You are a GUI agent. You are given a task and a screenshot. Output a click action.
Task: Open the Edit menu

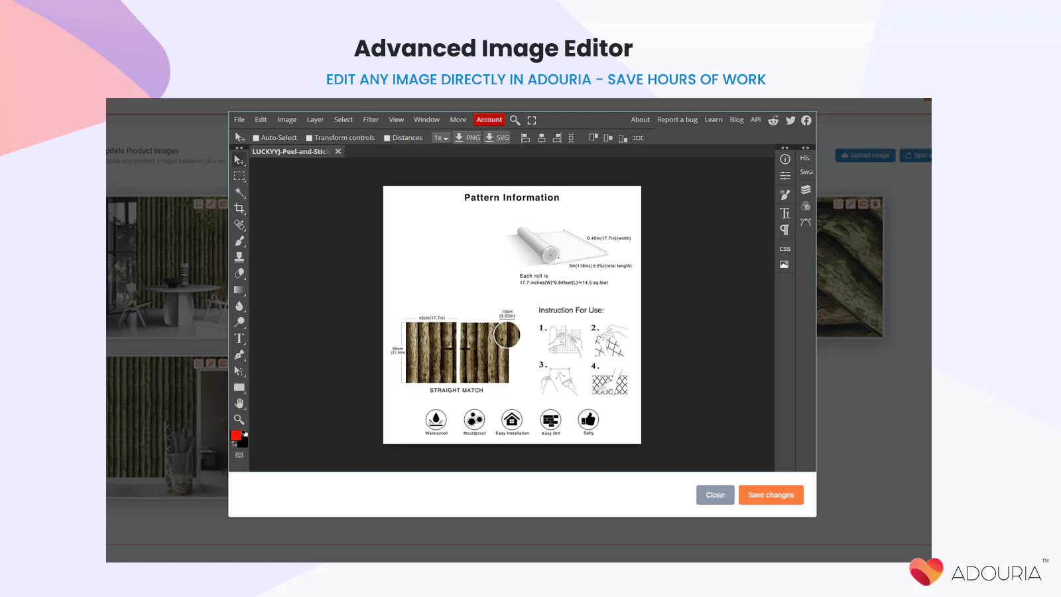tap(261, 120)
